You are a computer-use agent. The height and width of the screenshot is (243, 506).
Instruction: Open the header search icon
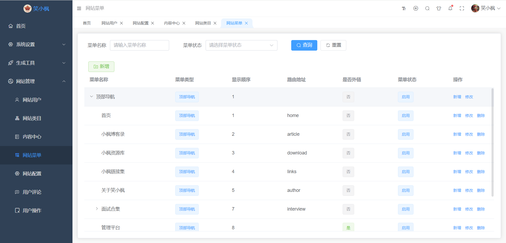coord(427,8)
